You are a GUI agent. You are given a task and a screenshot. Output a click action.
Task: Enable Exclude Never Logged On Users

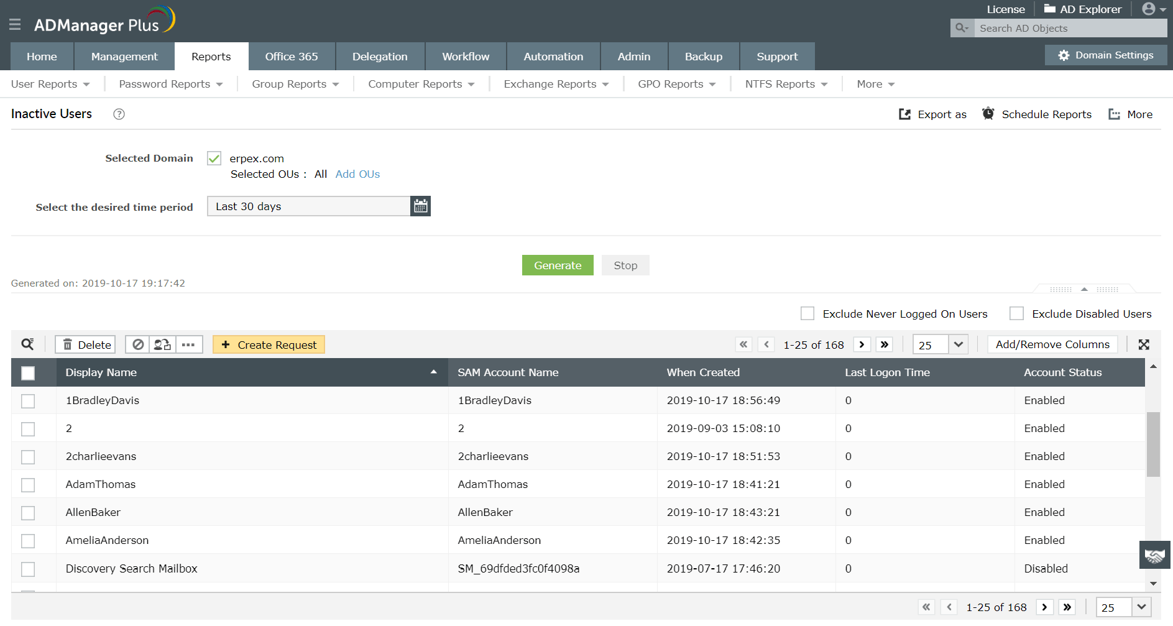pyautogui.click(x=807, y=313)
